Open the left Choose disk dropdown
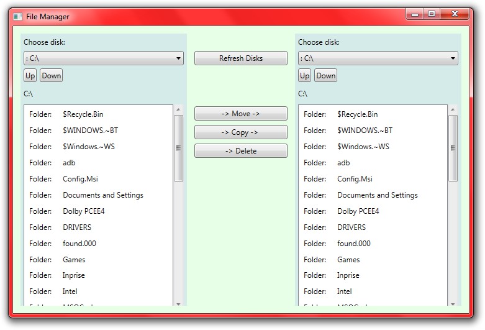The image size is (485, 330). 104,58
